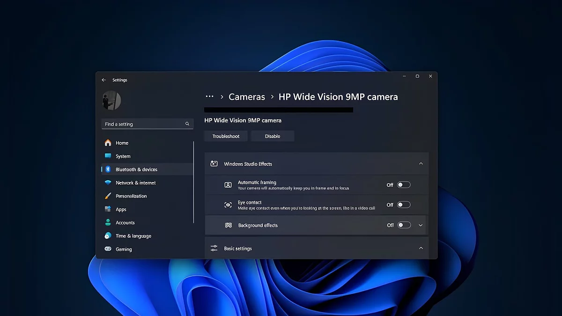
Task: Enable the Eye contact switch
Action: tap(404, 205)
